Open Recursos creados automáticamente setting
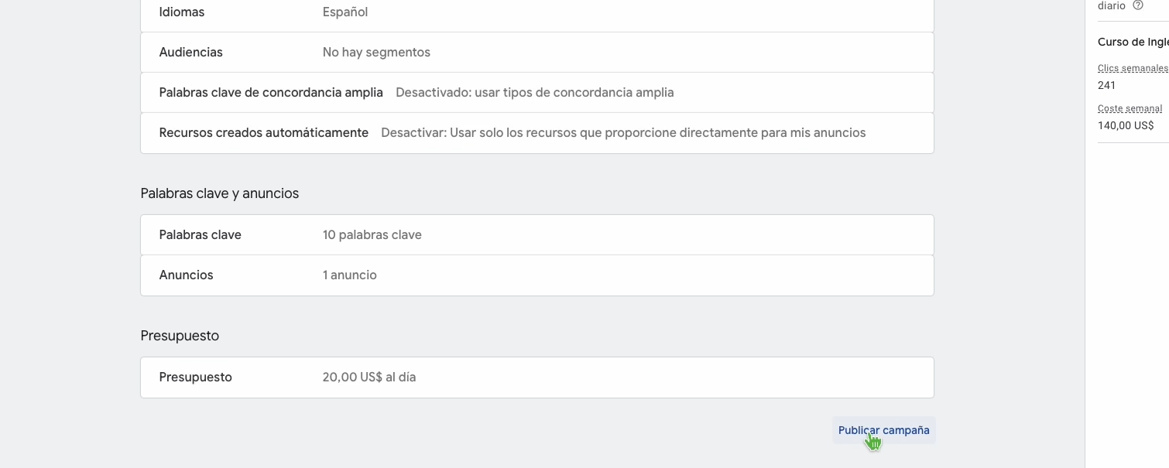The image size is (1169, 468). point(537,133)
